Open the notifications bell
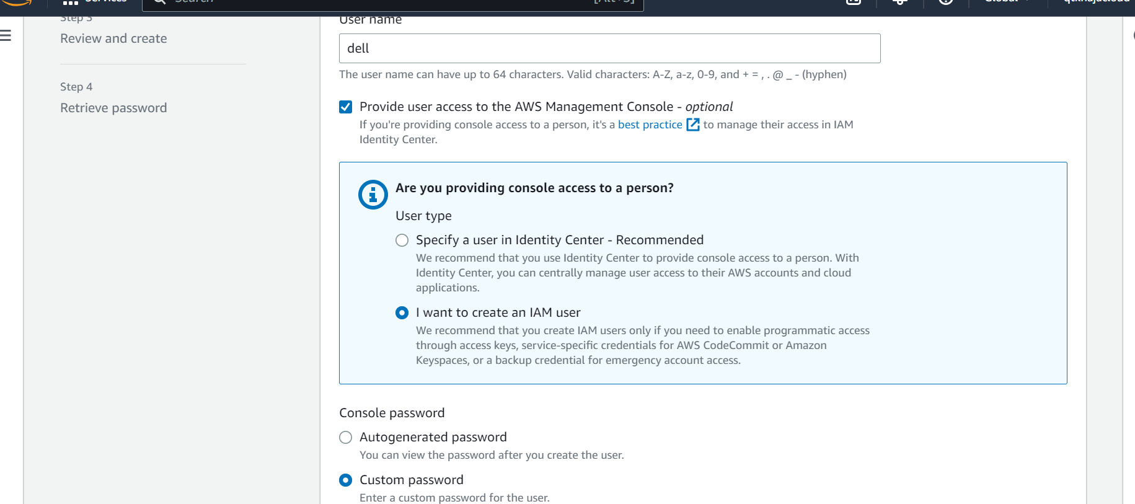This screenshot has width=1135, height=504. [899, 2]
